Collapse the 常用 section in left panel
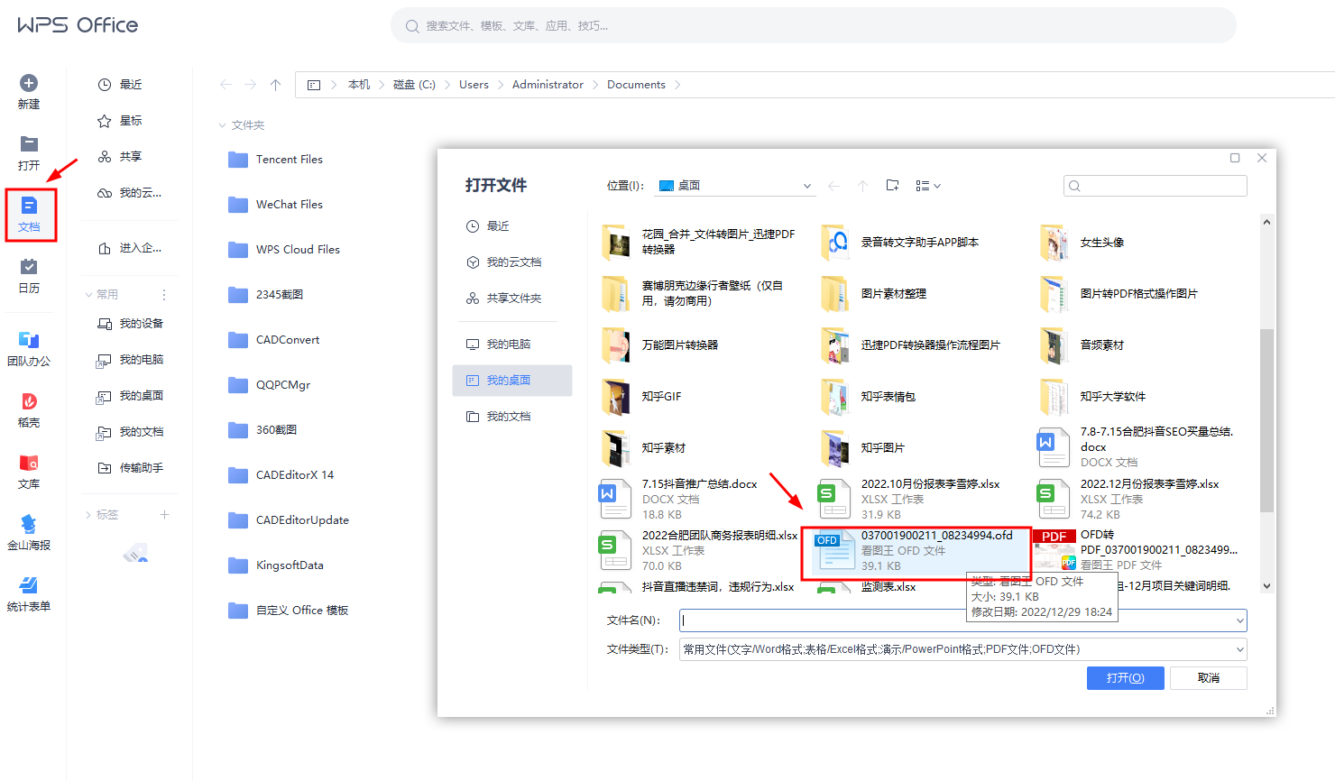 coord(93,294)
